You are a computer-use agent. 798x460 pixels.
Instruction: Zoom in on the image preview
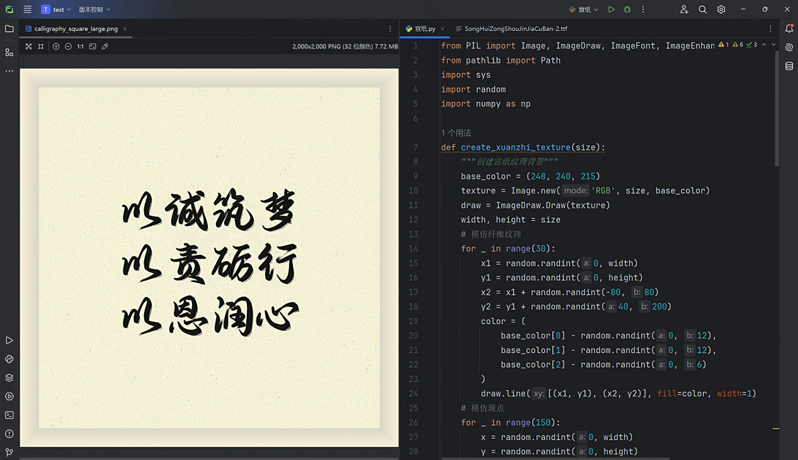(x=56, y=47)
